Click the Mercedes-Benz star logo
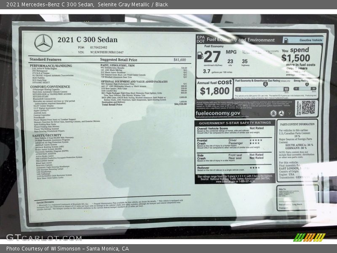This screenshot has height=253, width=337. coord(43,43)
